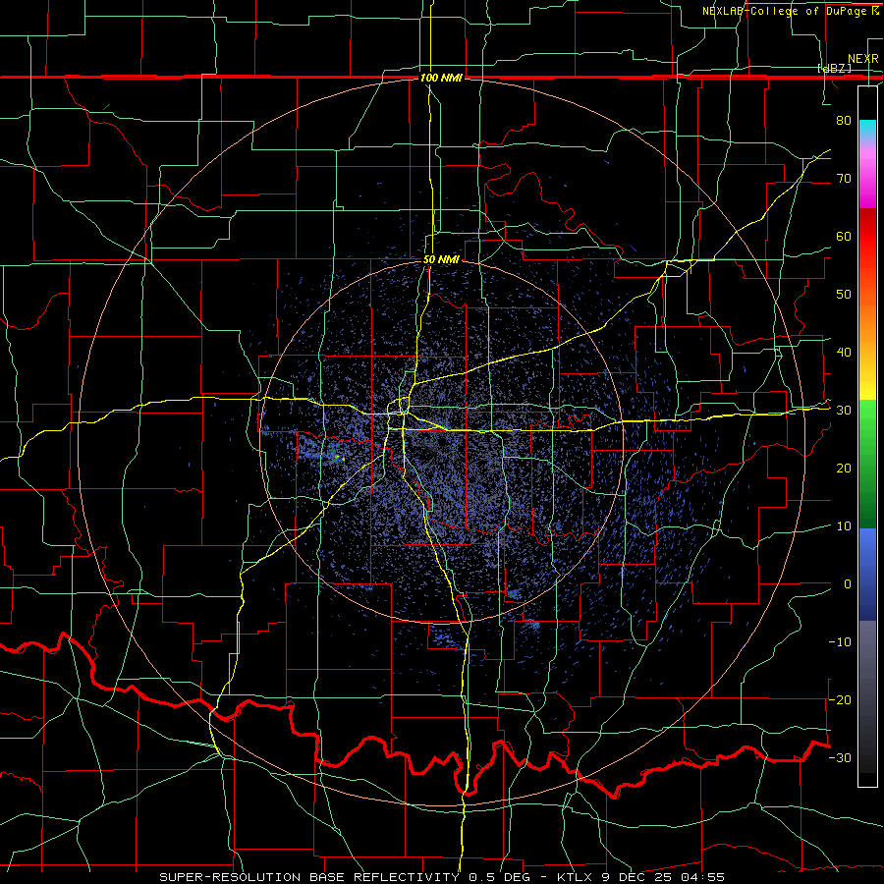Click the 40 value on the dBZ scale
The width and height of the screenshot is (884, 884).
[844, 353]
